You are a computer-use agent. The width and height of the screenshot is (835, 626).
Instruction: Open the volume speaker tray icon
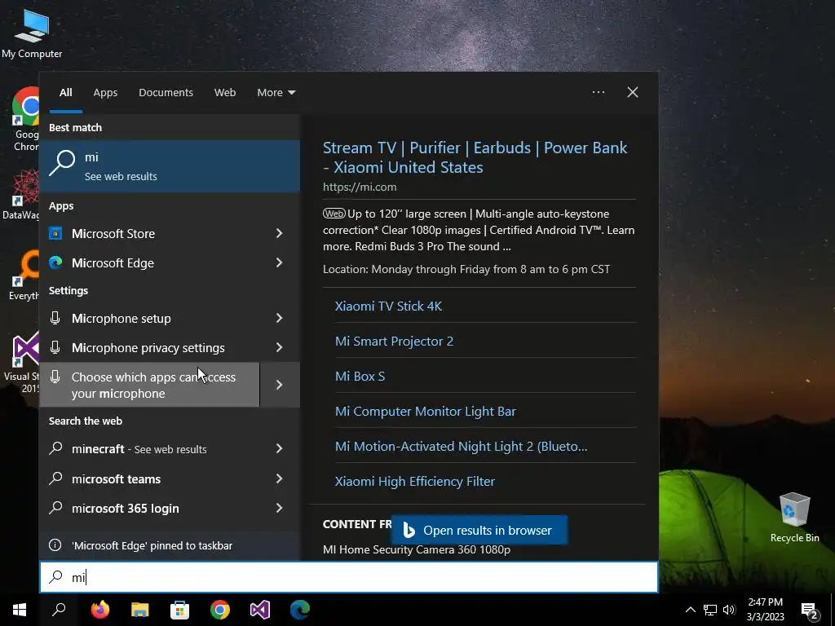pyautogui.click(x=729, y=610)
